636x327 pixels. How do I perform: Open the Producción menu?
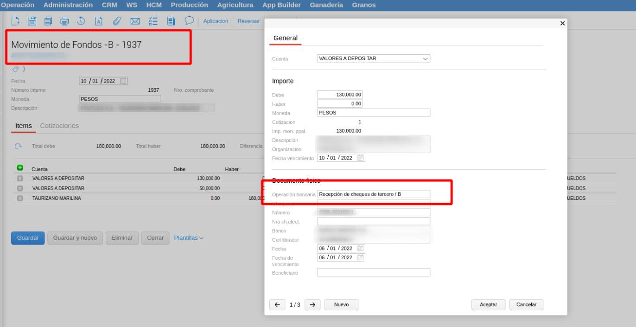pyautogui.click(x=189, y=5)
